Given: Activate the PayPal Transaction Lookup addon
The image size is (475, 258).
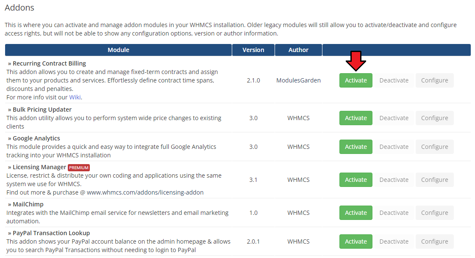Looking at the screenshot, I should pos(356,242).
